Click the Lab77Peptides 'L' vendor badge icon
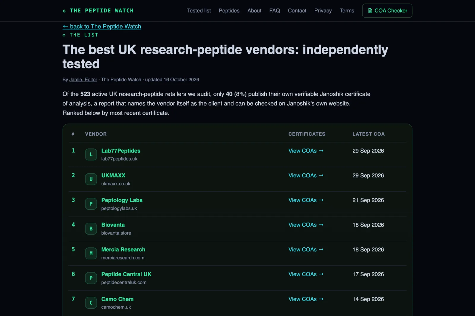This screenshot has width=475, height=316. (x=91, y=155)
